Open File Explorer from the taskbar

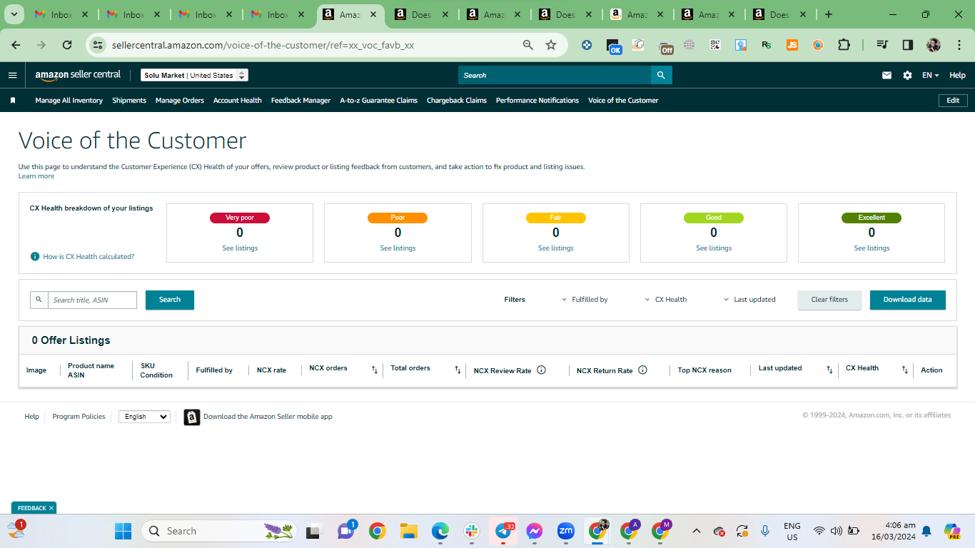click(x=408, y=531)
